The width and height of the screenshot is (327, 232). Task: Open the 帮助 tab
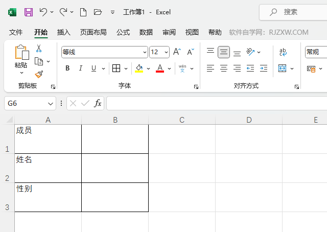[215, 32]
